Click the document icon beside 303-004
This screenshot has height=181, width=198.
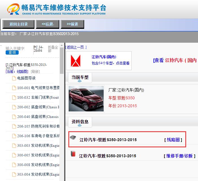[x=14, y=174]
